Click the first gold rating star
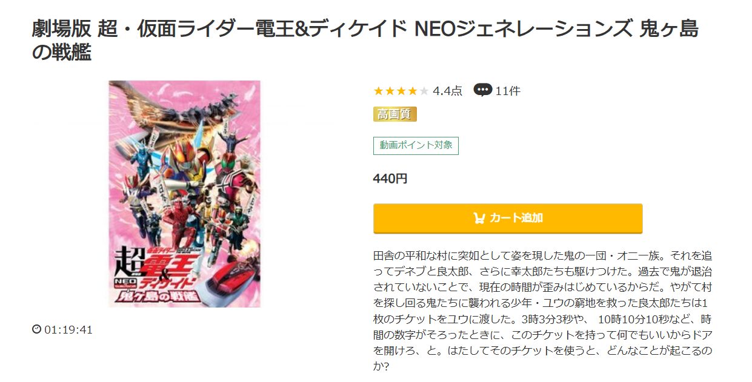Image resolution: width=752 pixels, height=382 pixels. pos(379,91)
